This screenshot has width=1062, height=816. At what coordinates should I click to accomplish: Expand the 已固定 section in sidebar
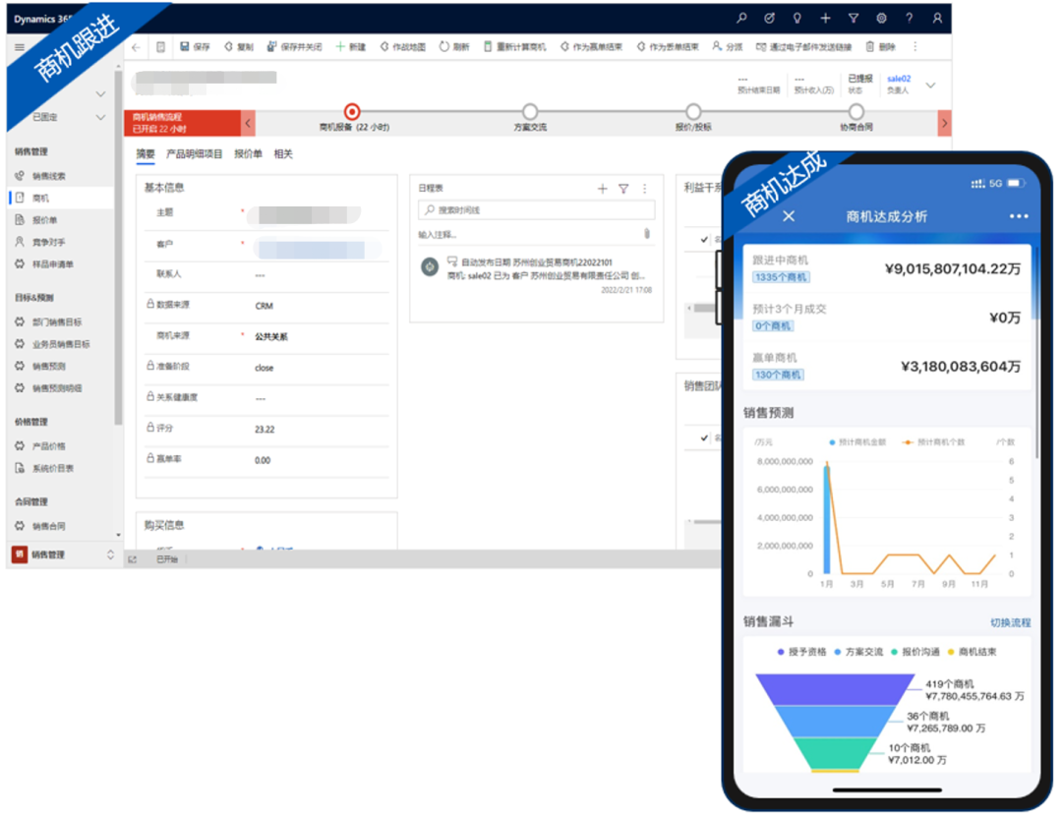pyautogui.click(x=101, y=117)
